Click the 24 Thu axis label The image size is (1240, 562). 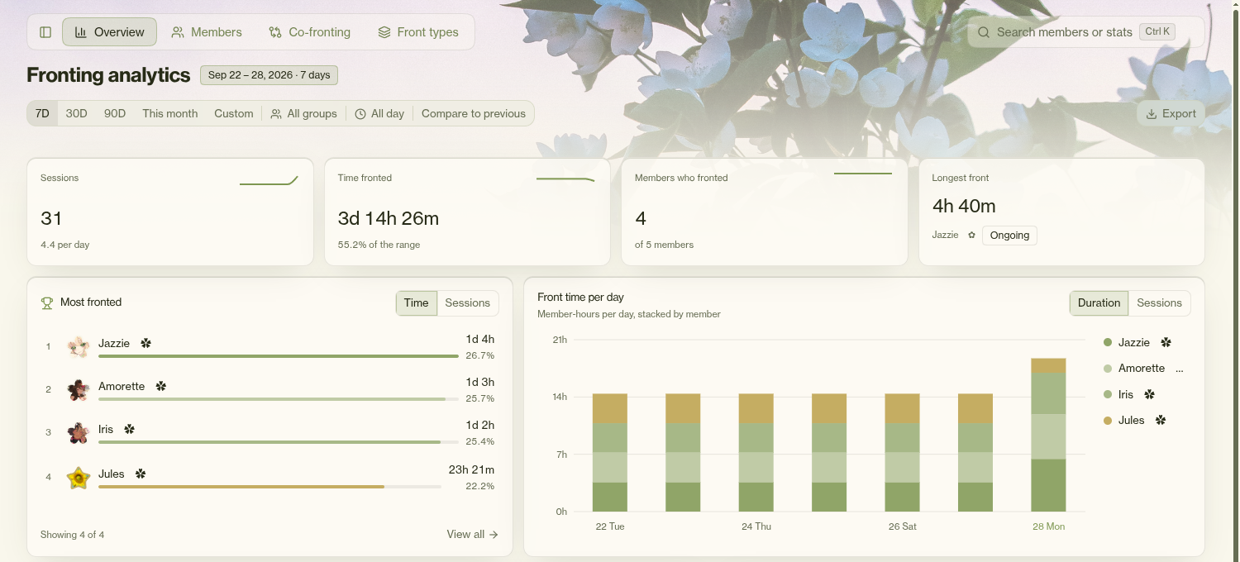(x=756, y=526)
